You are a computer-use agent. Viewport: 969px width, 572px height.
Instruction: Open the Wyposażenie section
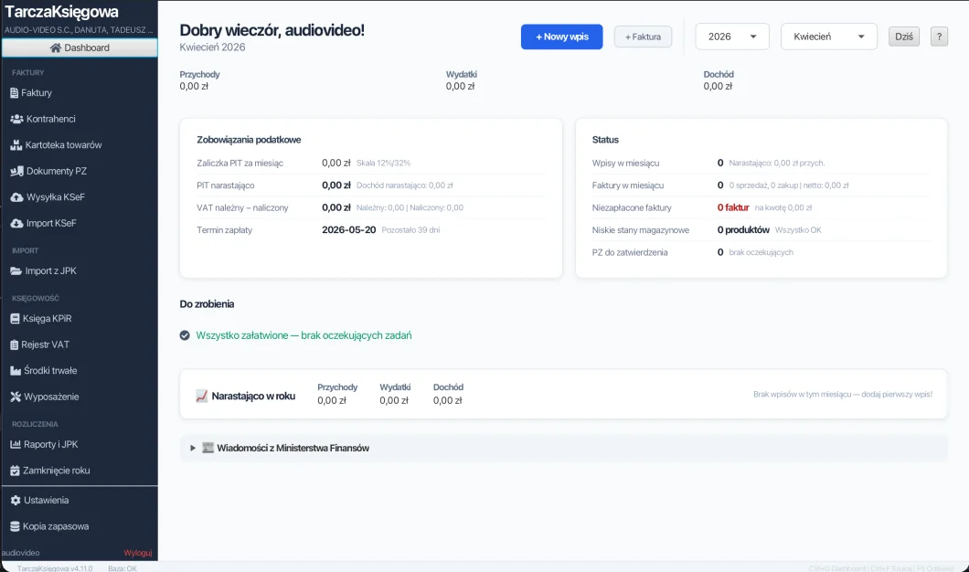pos(51,397)
